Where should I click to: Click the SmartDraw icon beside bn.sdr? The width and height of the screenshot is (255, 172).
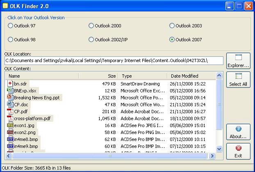tap(10, 83)
